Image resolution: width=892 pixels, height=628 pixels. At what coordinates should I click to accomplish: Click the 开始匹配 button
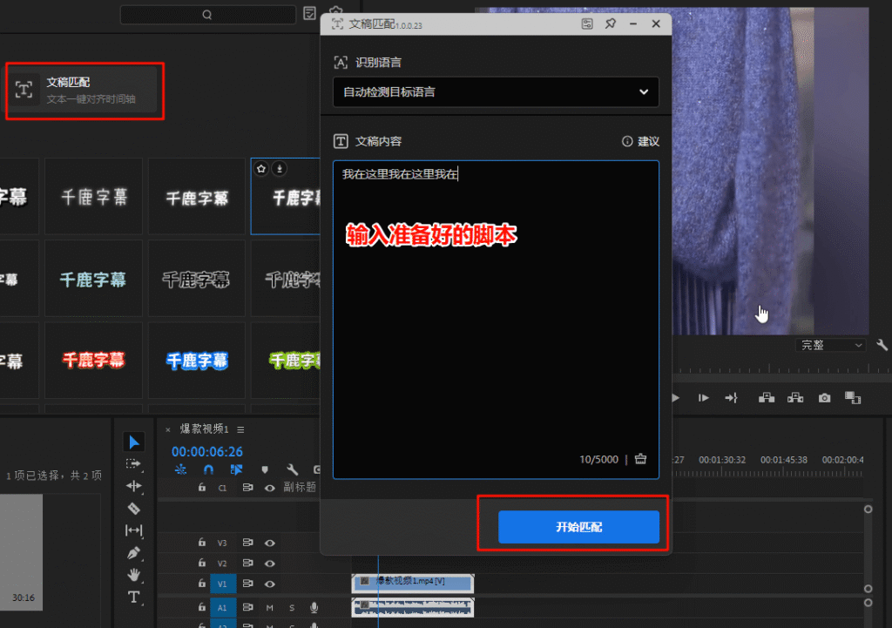[578, 527]
